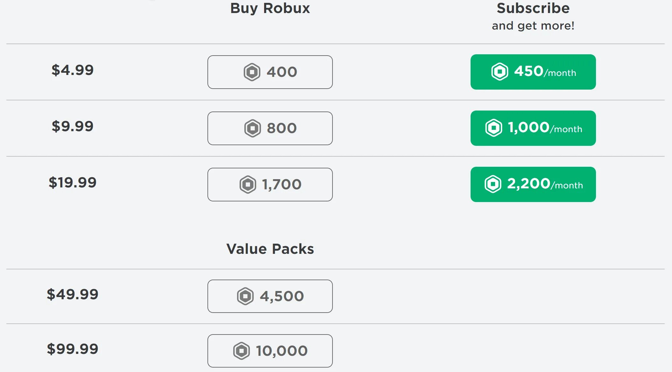Click the Robux coin icon beside 800
The width and height of the screenshot is (672, 372).
(x=253, y=128)
